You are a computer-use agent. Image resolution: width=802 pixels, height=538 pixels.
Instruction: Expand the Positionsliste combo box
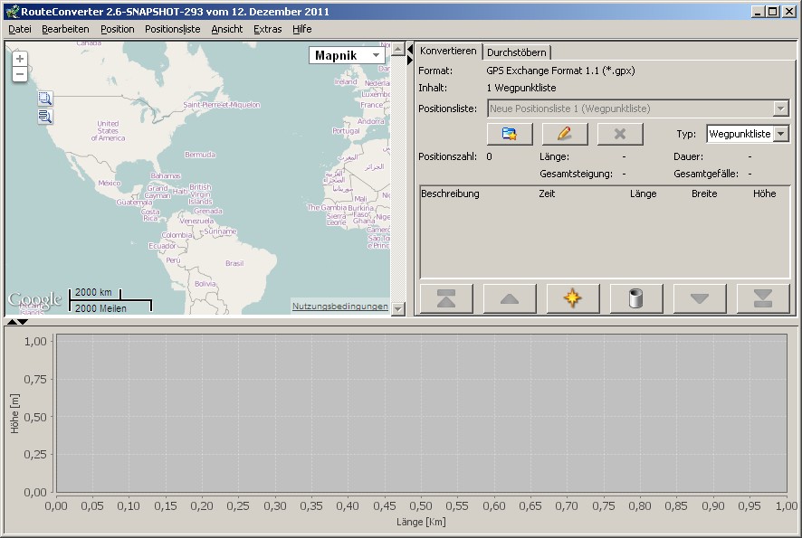pos(780,109)
